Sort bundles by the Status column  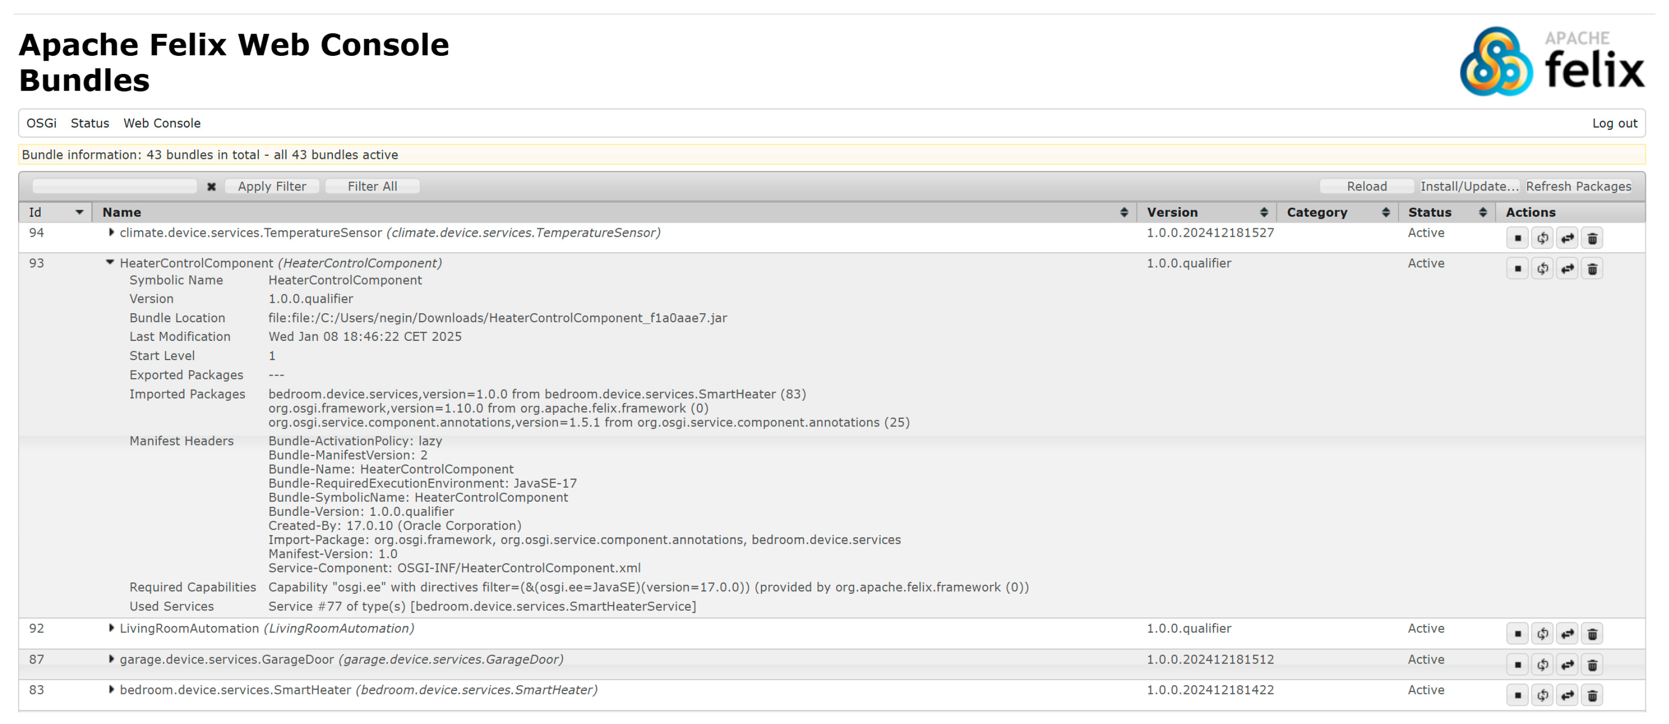(x=1447, y=213)
